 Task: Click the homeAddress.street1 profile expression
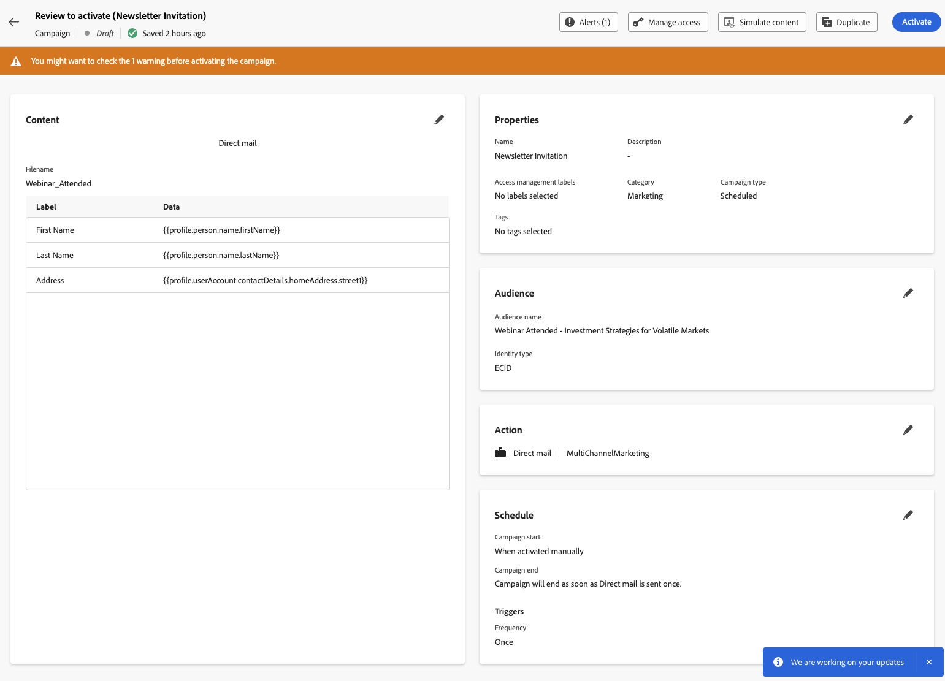[x=266, y=281]
